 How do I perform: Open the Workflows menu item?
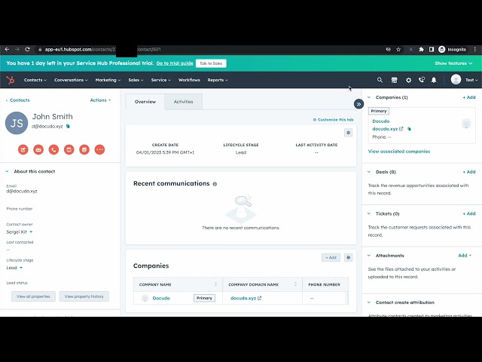click(x=189, y=80)
